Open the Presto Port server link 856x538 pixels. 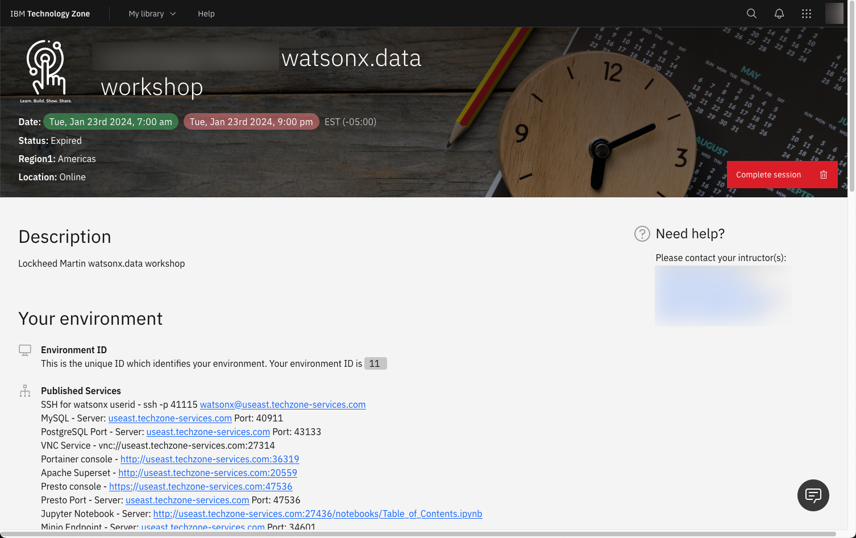[x=188, y=500]
